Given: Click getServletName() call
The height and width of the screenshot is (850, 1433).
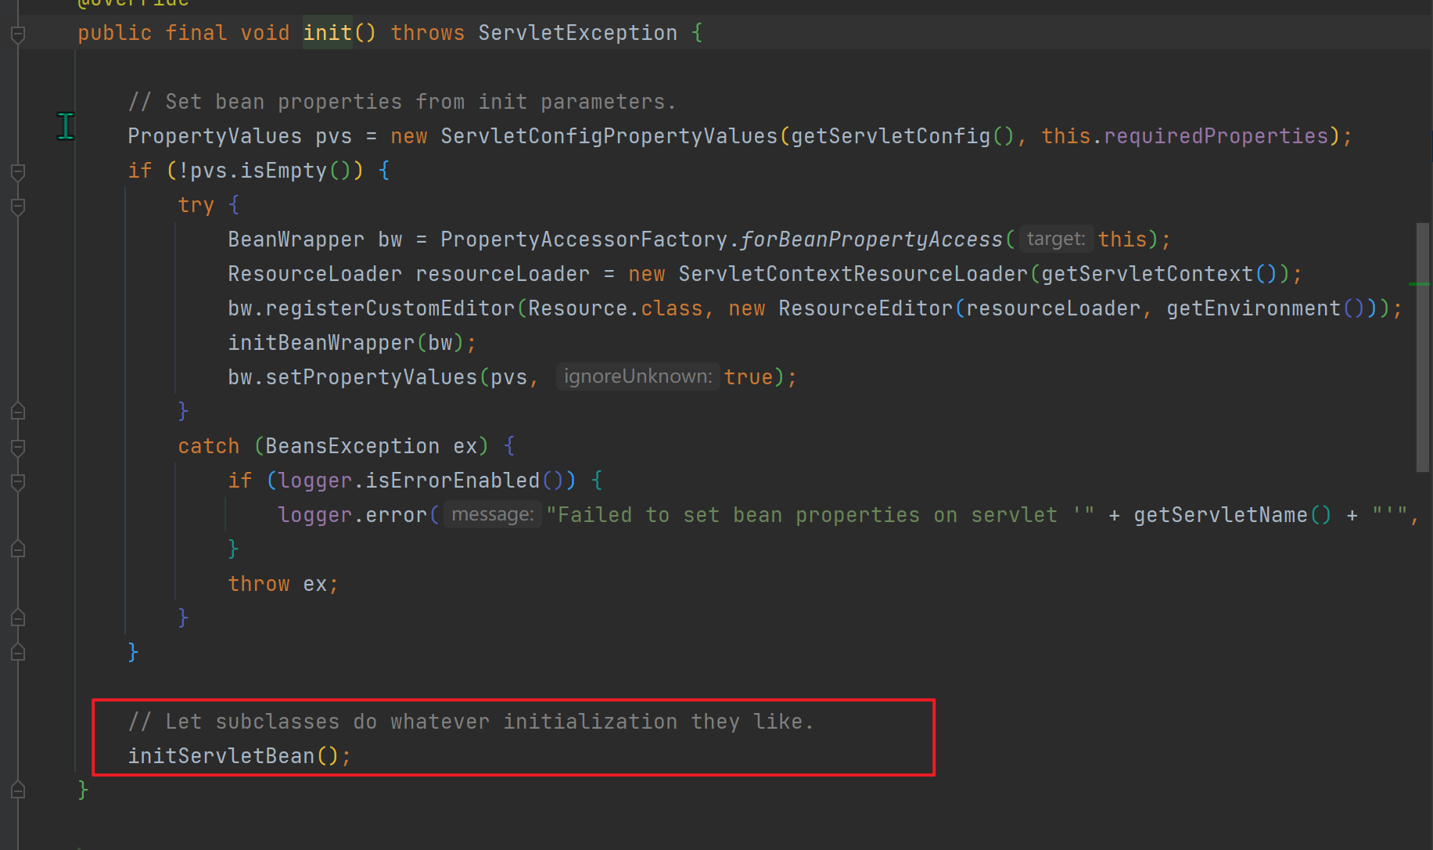Looking at the screenshot, I should (x=1232, y=515).
